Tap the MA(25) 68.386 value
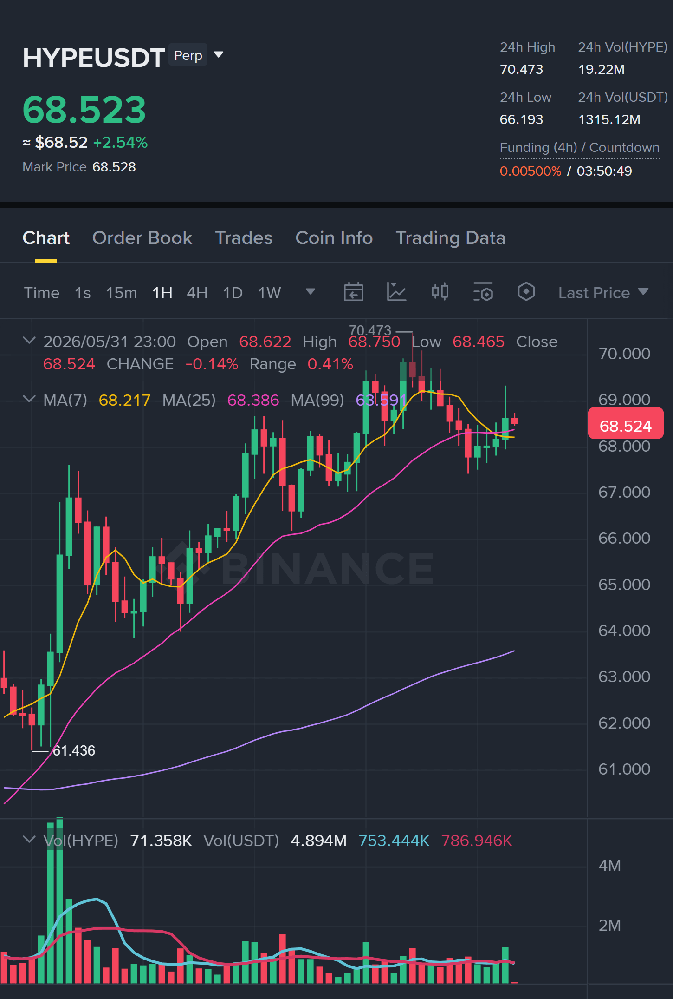The width and height of the screenshot is (673, 999). [253, 400]
